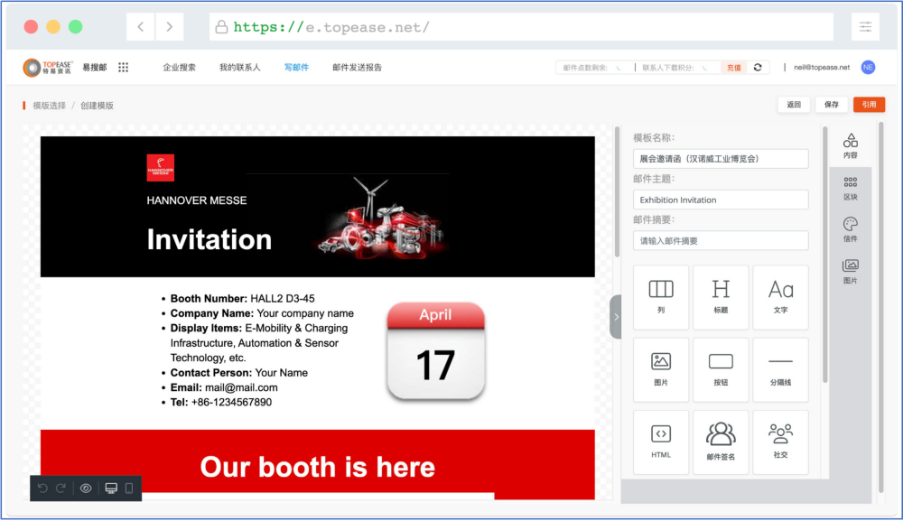Go to 企业搜索 menu
This screenshot has height=521, width=903.
[179, 68]
